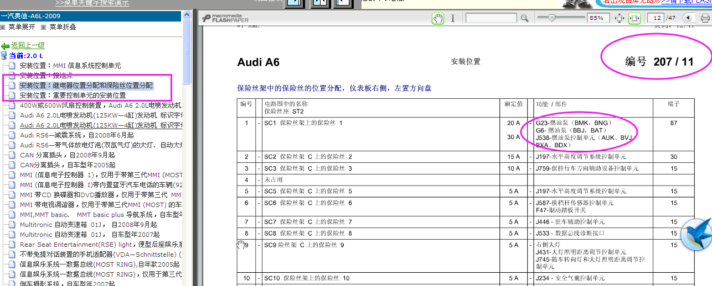This screenshot has width=712, height=286.
Task: Open the 菜单关键字搜索演示 link
Action: [x=92, y=3]
